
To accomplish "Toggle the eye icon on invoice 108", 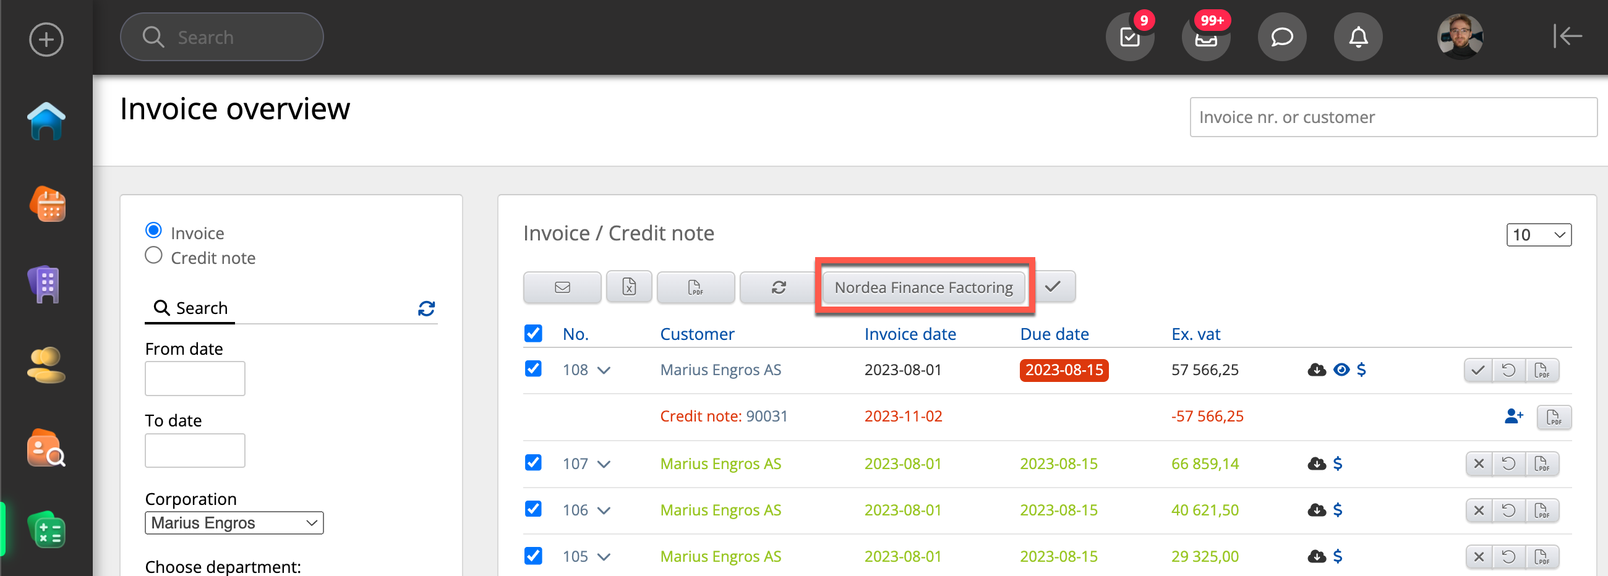I will [x=1341, y=370].
